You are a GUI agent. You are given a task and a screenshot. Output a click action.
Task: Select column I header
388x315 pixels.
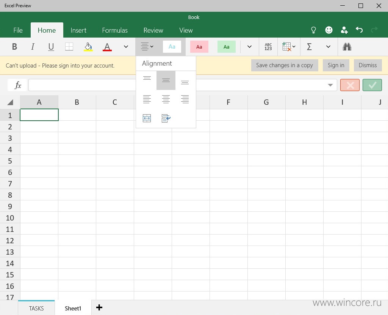click(342, 102)
